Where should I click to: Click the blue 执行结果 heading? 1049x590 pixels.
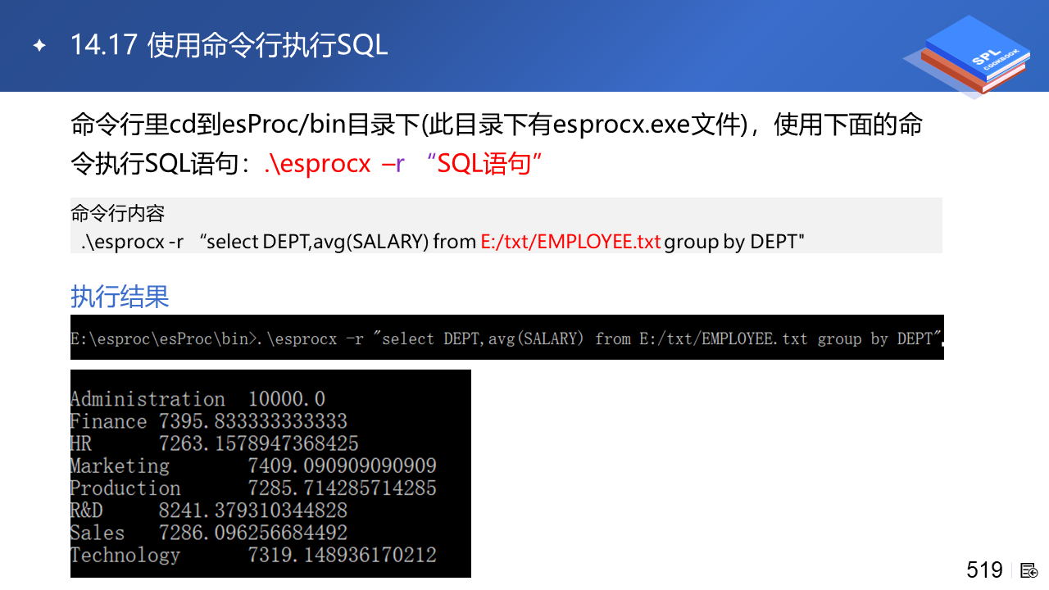click(x=120, y=296)
